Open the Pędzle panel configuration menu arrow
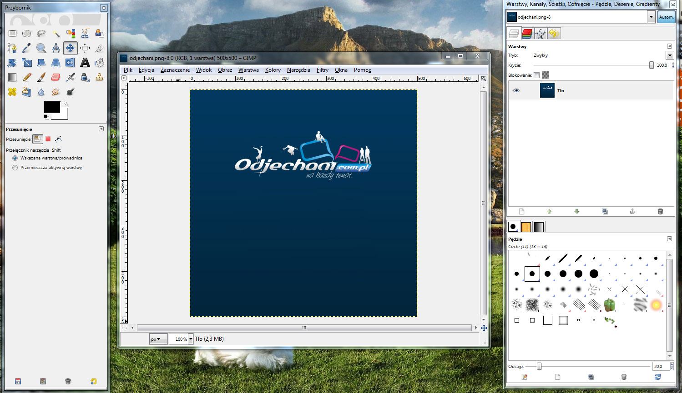682x393 pixels. pos(669,239)
